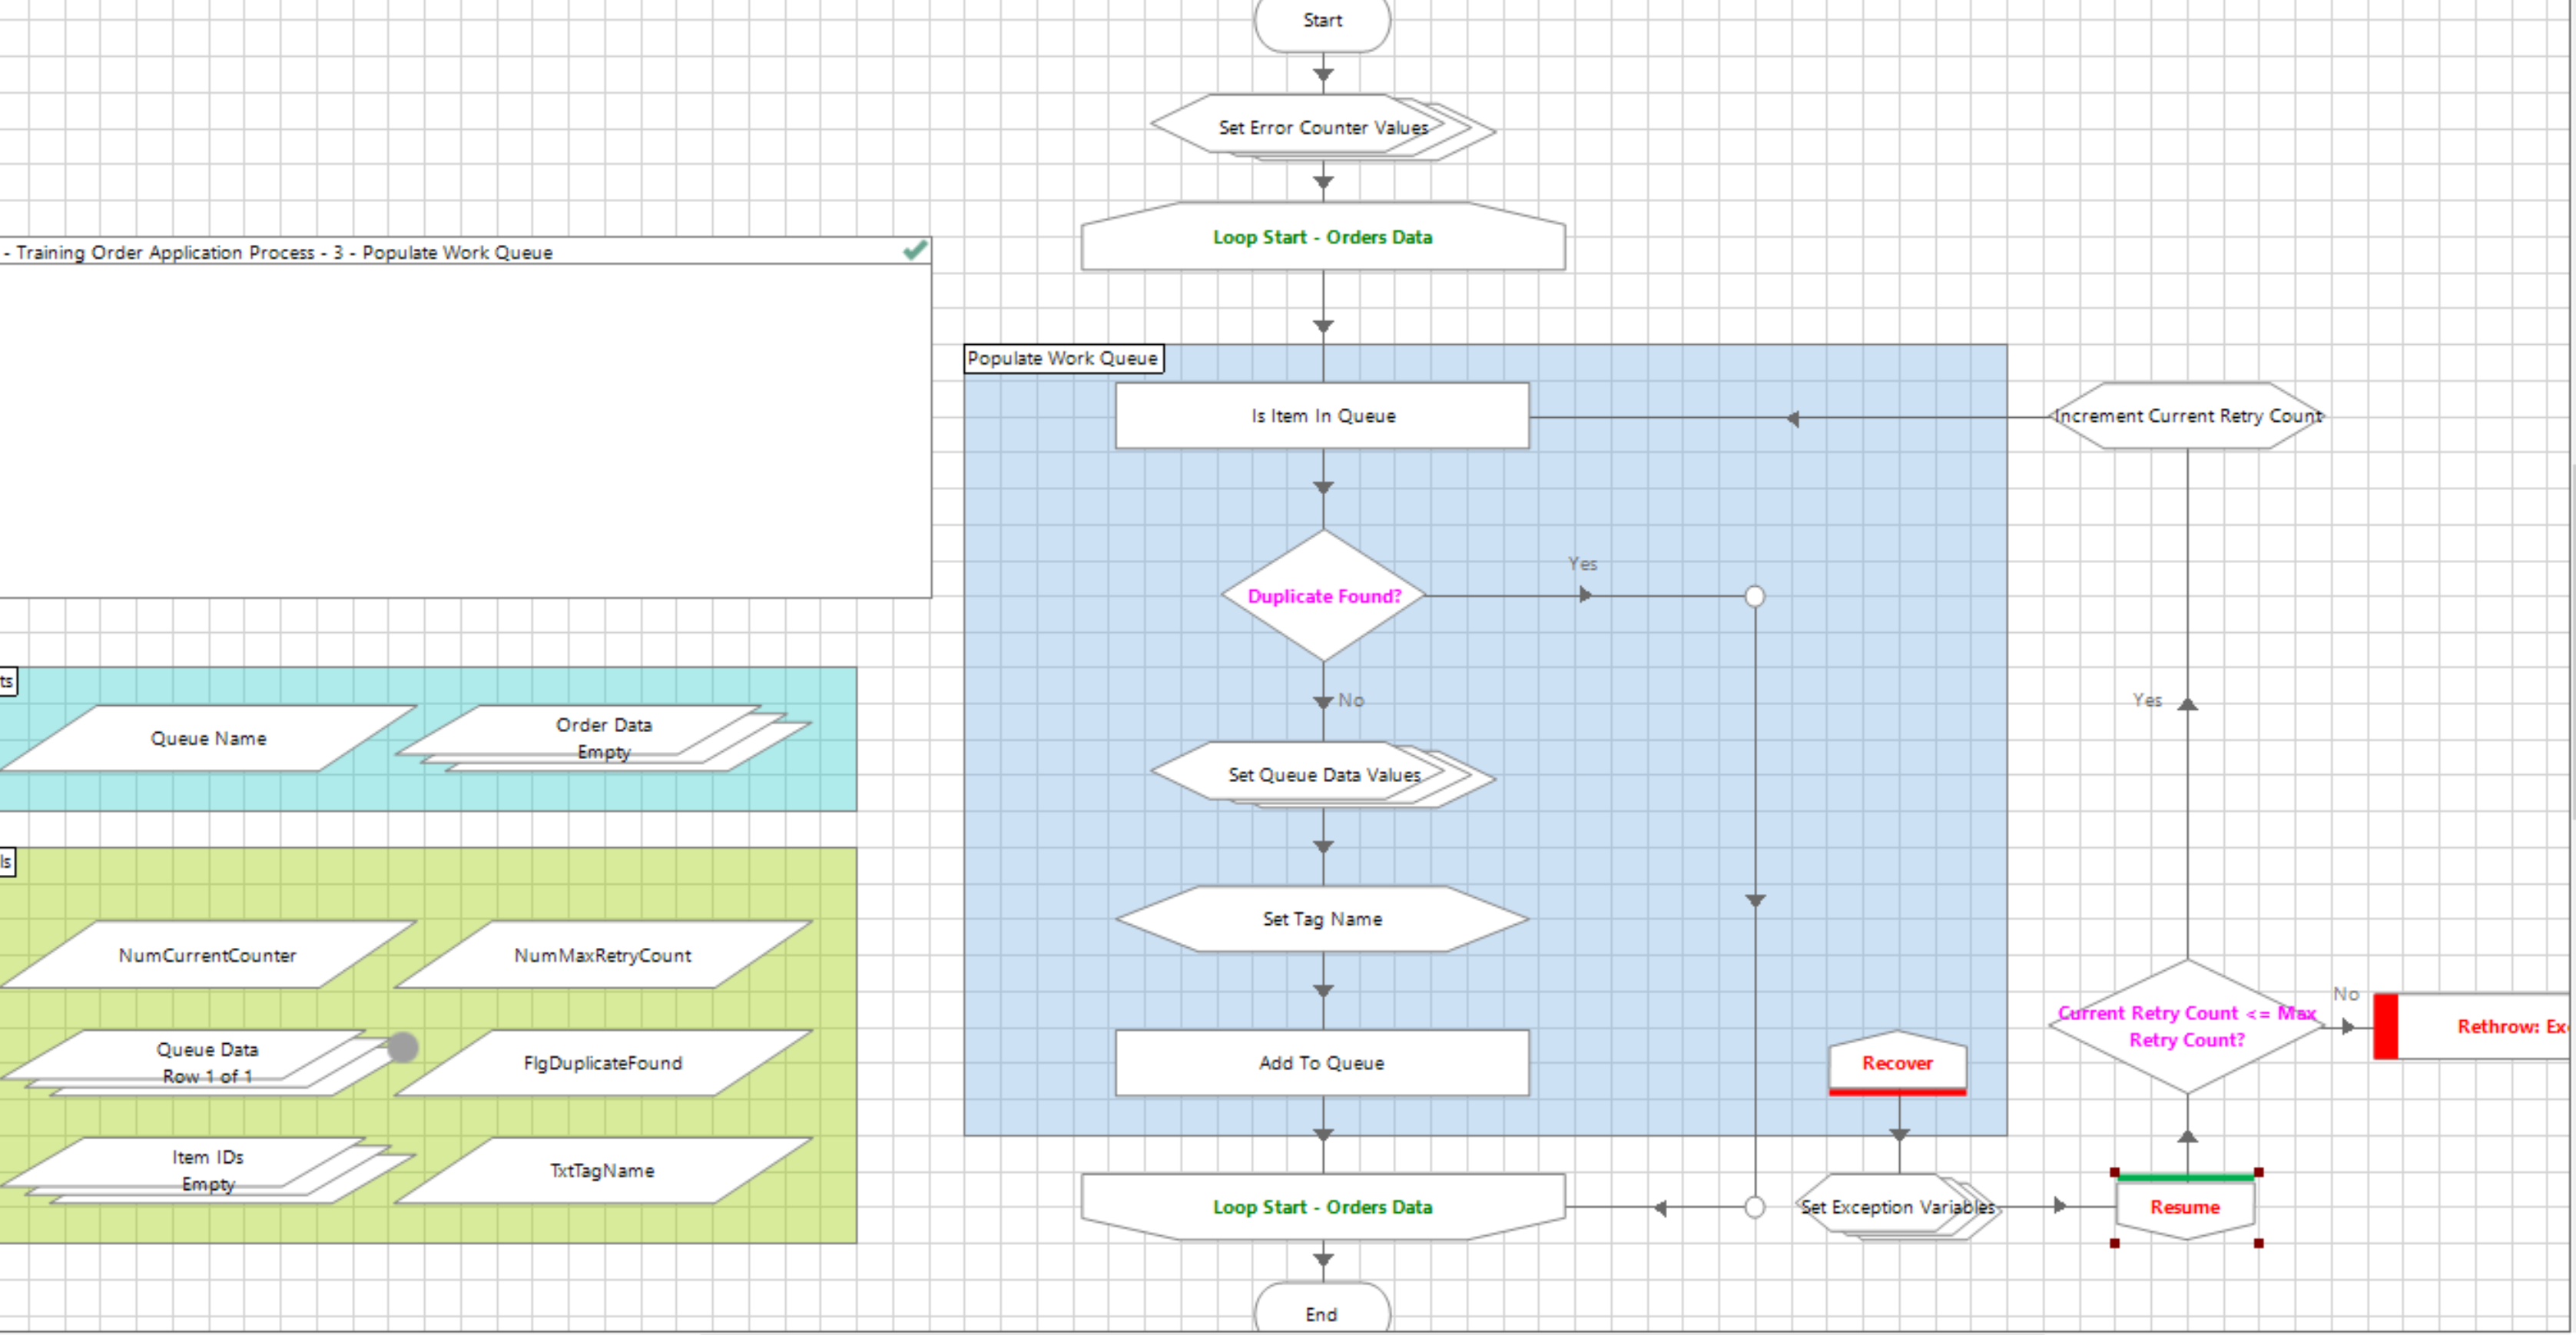The height and width of the screenshot is (1335, 2576).
Task: Select the FlgDuplicateFound data item
Action: click(x=604, y=1063)
